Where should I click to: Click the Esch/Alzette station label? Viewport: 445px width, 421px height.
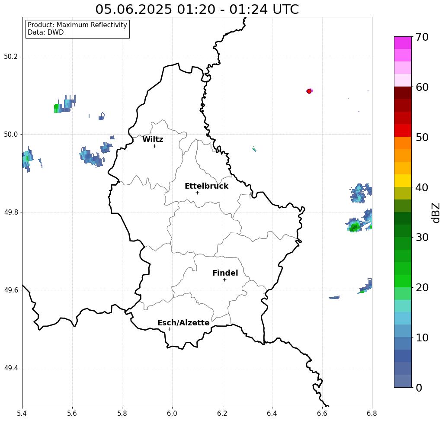(183, 323)
